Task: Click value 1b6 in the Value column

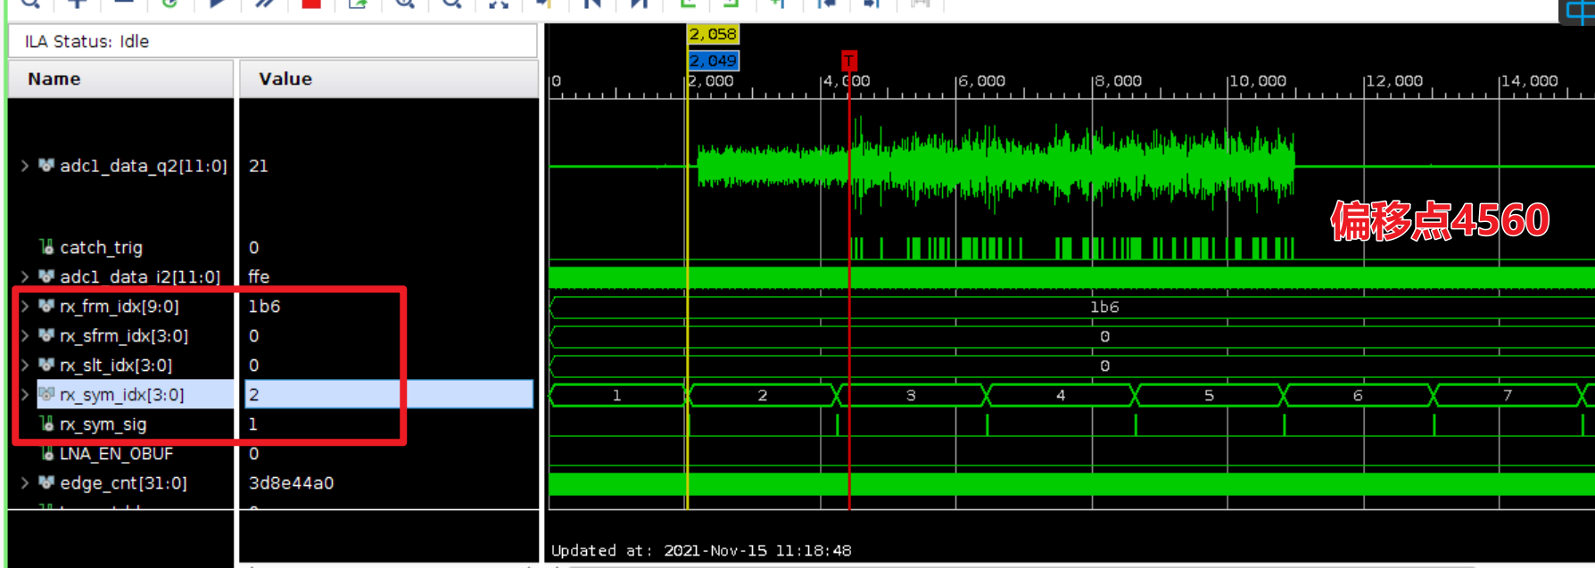Action: tap(264, 306)
